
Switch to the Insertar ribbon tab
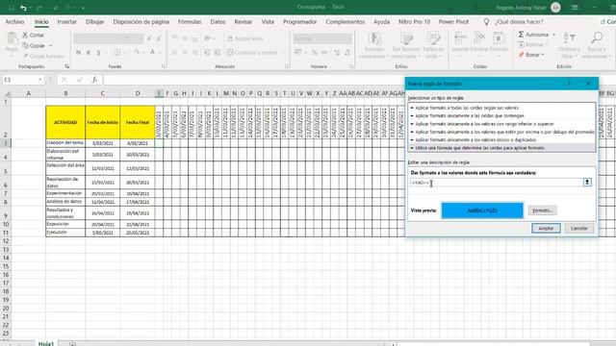(66, 22)
